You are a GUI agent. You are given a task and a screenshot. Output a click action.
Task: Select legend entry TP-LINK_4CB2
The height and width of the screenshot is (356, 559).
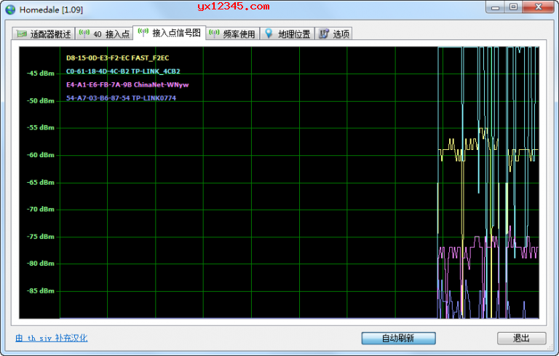(123, 71)
